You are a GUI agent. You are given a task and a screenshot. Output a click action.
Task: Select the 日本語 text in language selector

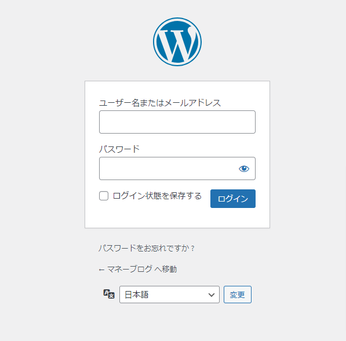[137, 295]
